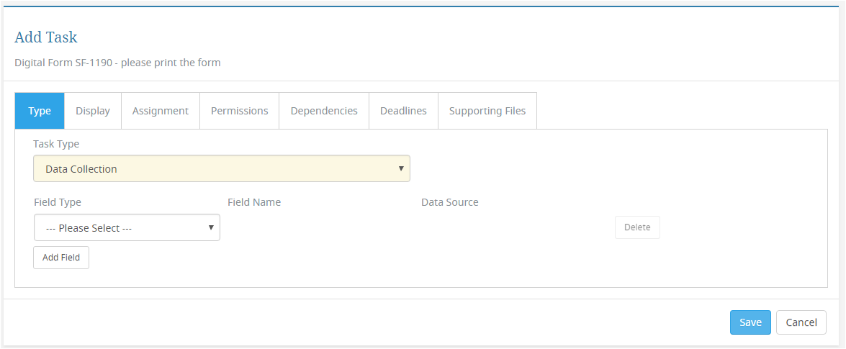Switch to the Deadlines tab

tap(404, 111)
